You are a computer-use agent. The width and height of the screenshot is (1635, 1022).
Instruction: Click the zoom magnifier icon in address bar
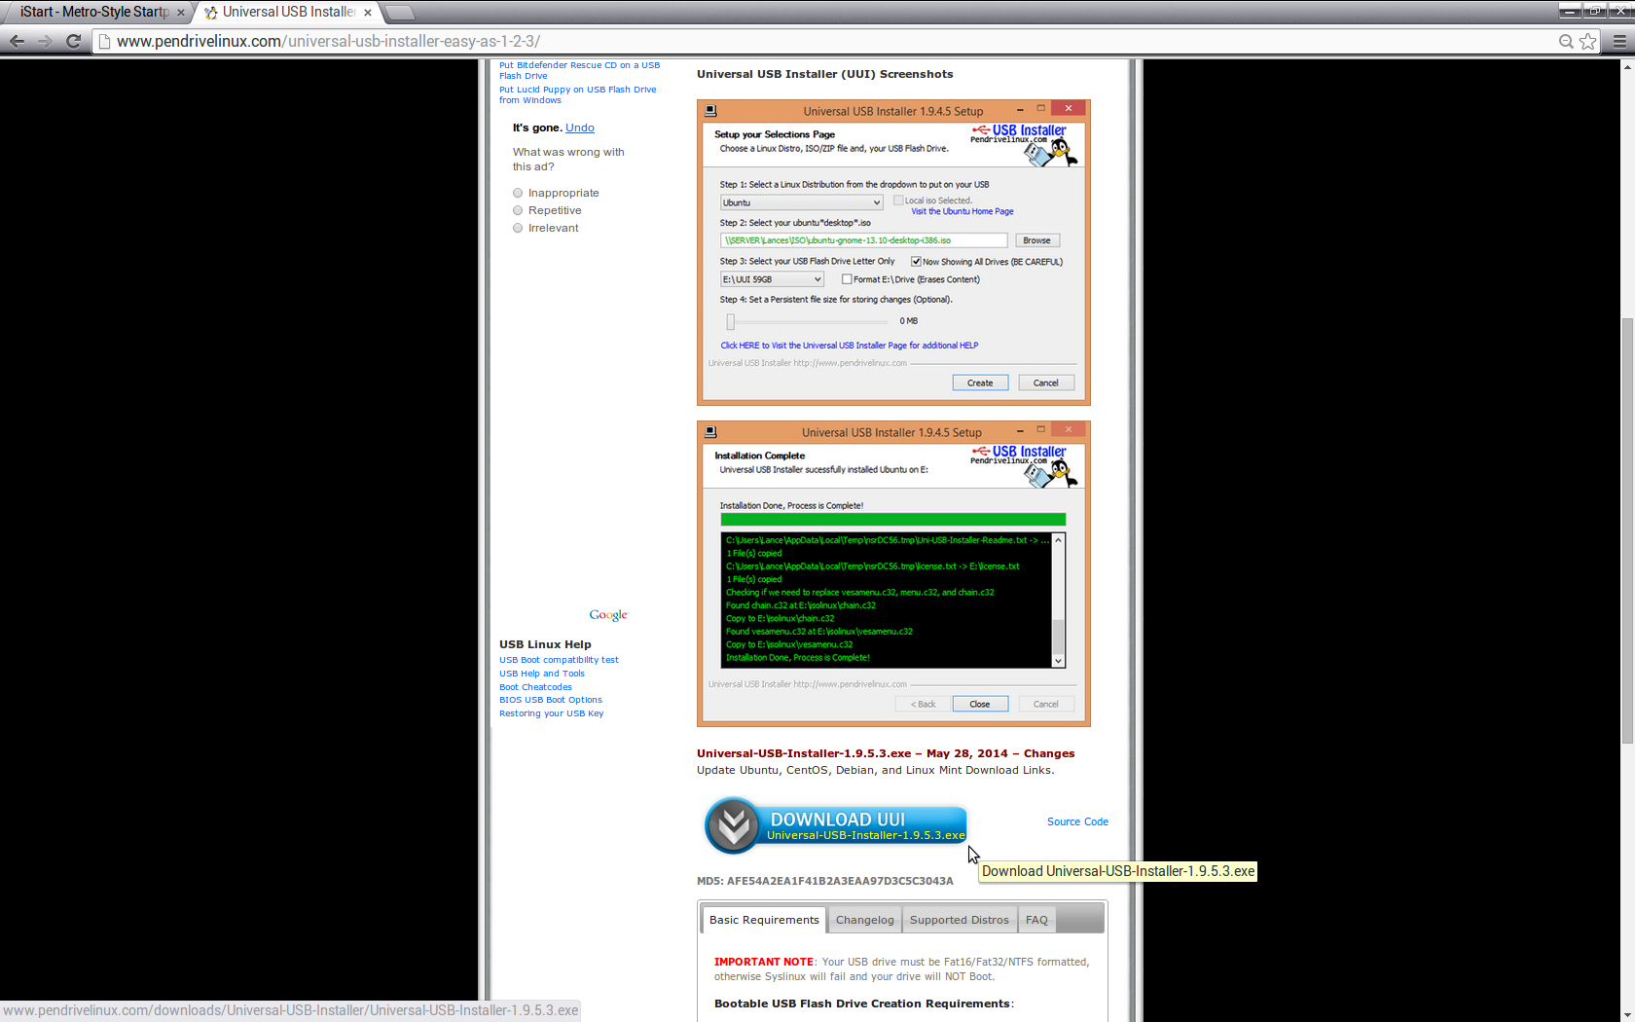pyautogui.click(x=1566, y=41)
